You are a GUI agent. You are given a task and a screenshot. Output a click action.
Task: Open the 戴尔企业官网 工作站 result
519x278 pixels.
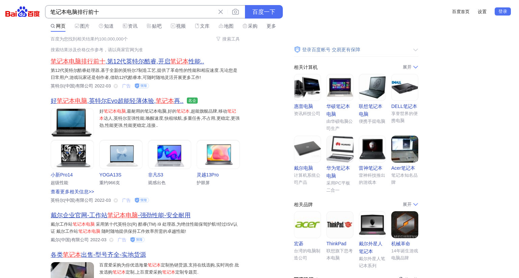121,215
